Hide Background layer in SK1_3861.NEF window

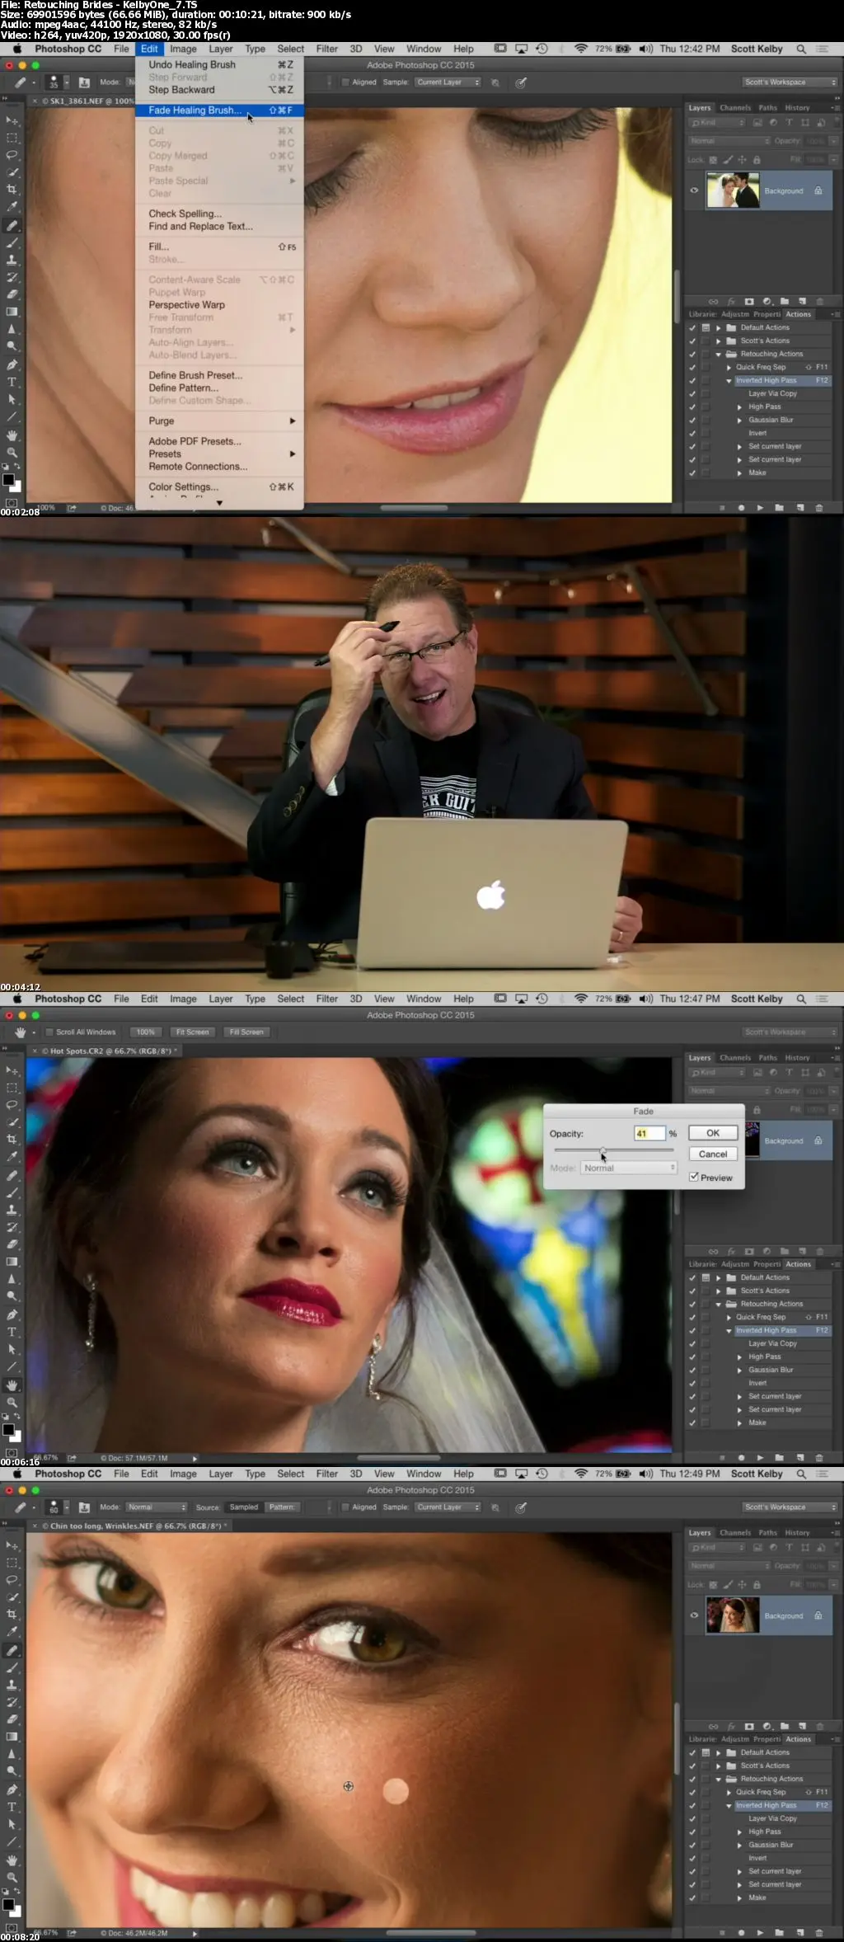(x=694, y=190)
